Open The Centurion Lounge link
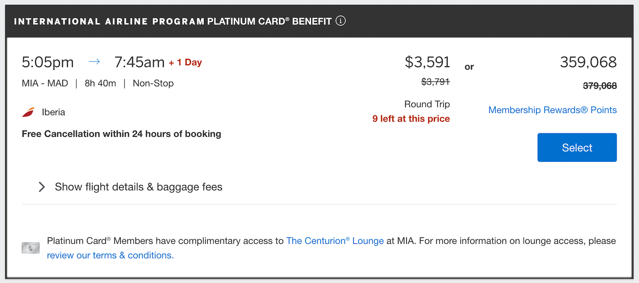639x283 pixels. point(335,241)
